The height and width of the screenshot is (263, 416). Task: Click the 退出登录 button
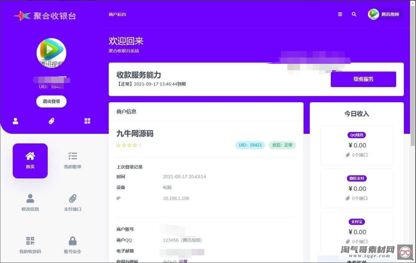[x=51, y=101]
